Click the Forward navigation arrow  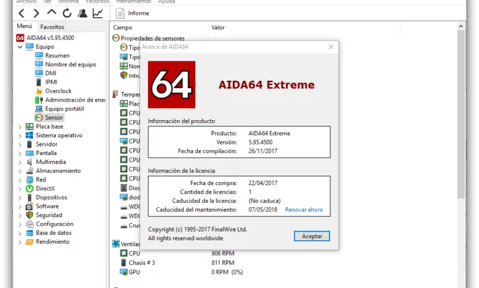[36, 13]
